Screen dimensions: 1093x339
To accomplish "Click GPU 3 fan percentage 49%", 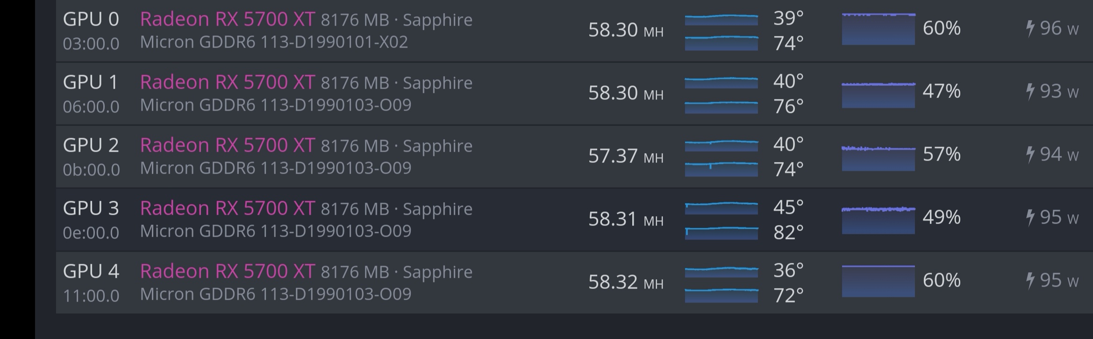I will (941, 217).
